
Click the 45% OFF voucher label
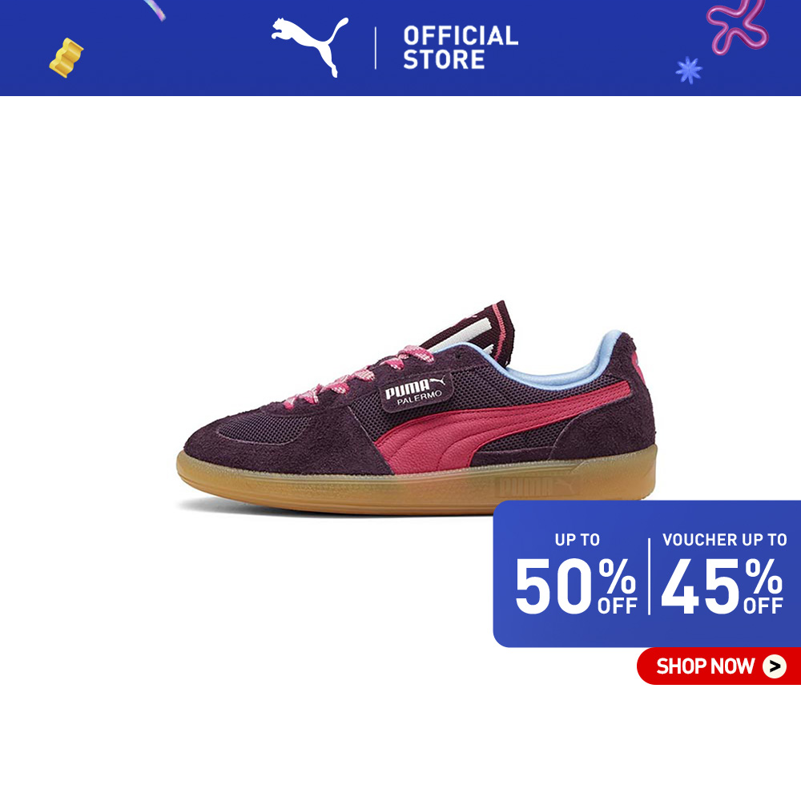tap(722, 586)
